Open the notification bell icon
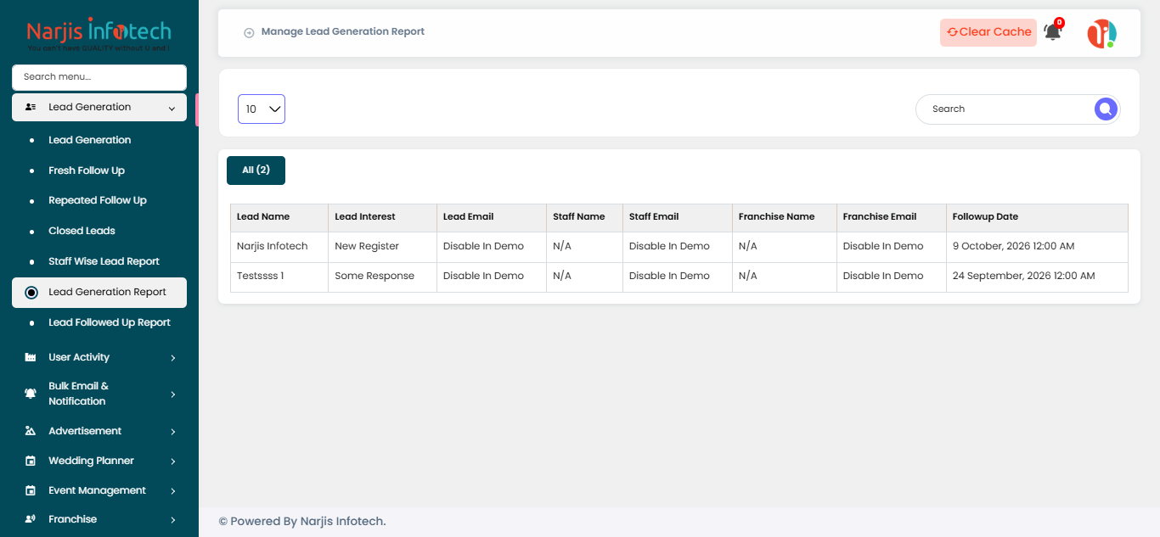1160x537 pixels. point(1052,32)
